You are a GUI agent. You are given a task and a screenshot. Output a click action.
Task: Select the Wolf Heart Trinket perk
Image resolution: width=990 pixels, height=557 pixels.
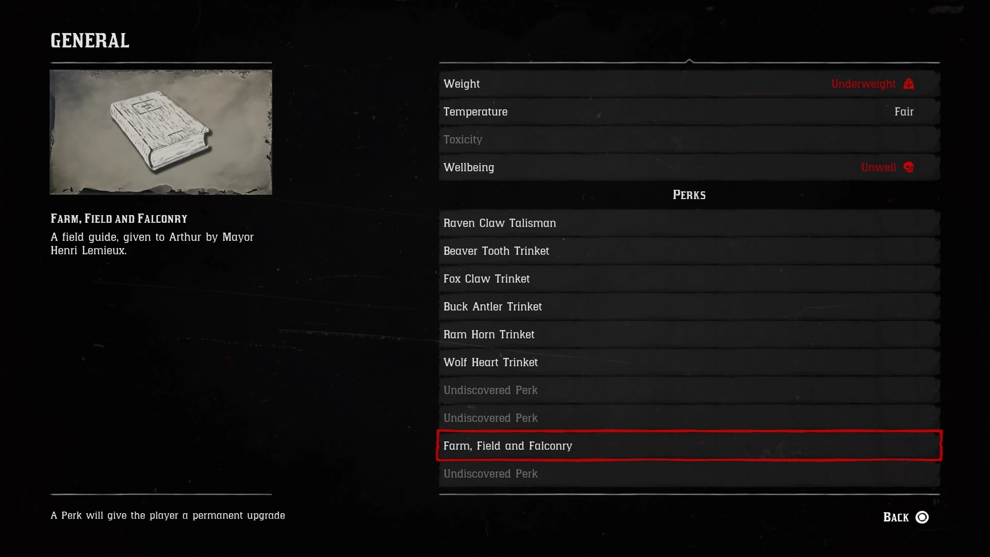689,362
